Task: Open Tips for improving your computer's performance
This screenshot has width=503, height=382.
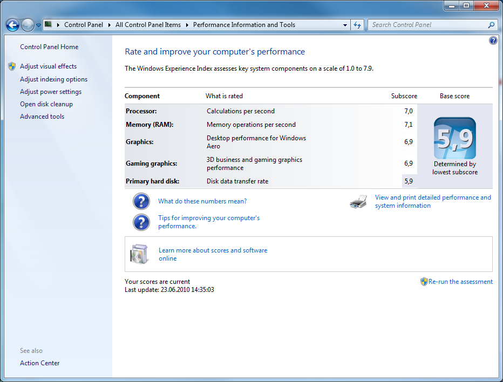Action: [209, 222]
